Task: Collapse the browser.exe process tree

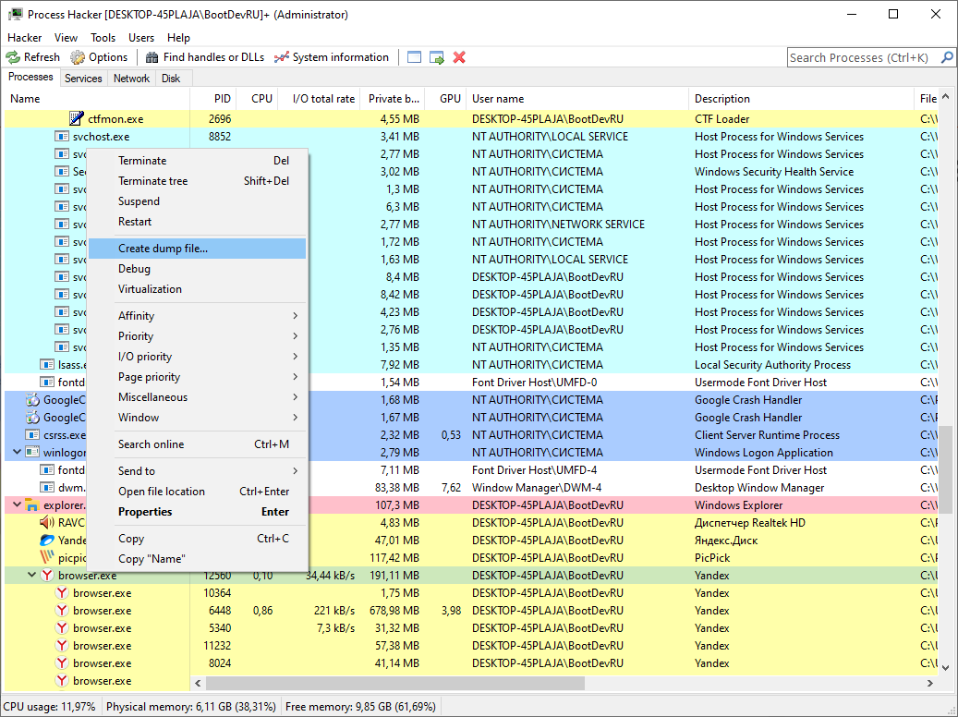Action: pos(31,576)
